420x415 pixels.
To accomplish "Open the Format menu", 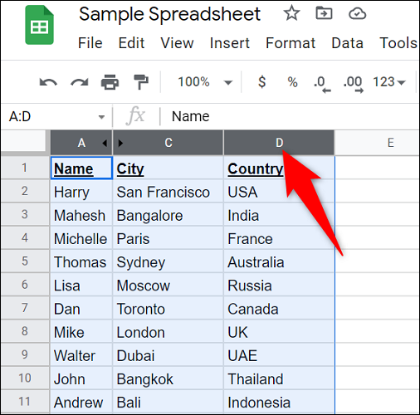I will pyautogui.click(x=291, y=43).
